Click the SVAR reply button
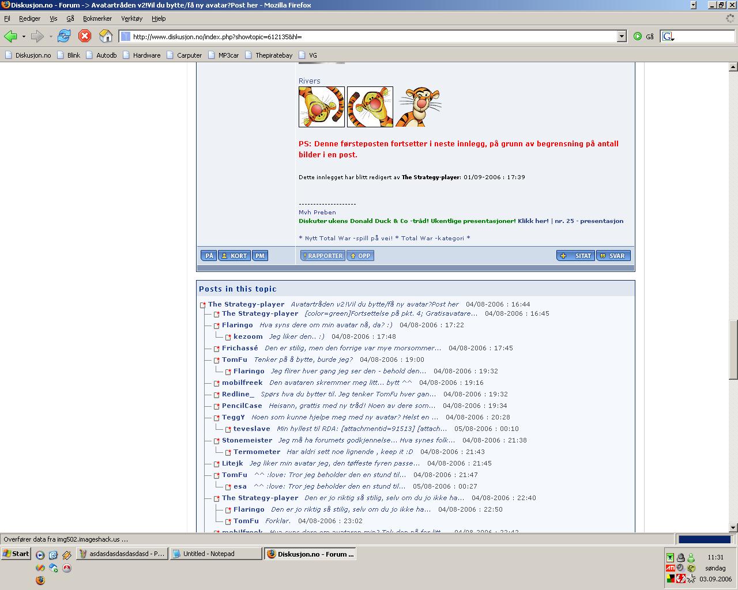Screen dimensions: 738x590 point(613,256)
